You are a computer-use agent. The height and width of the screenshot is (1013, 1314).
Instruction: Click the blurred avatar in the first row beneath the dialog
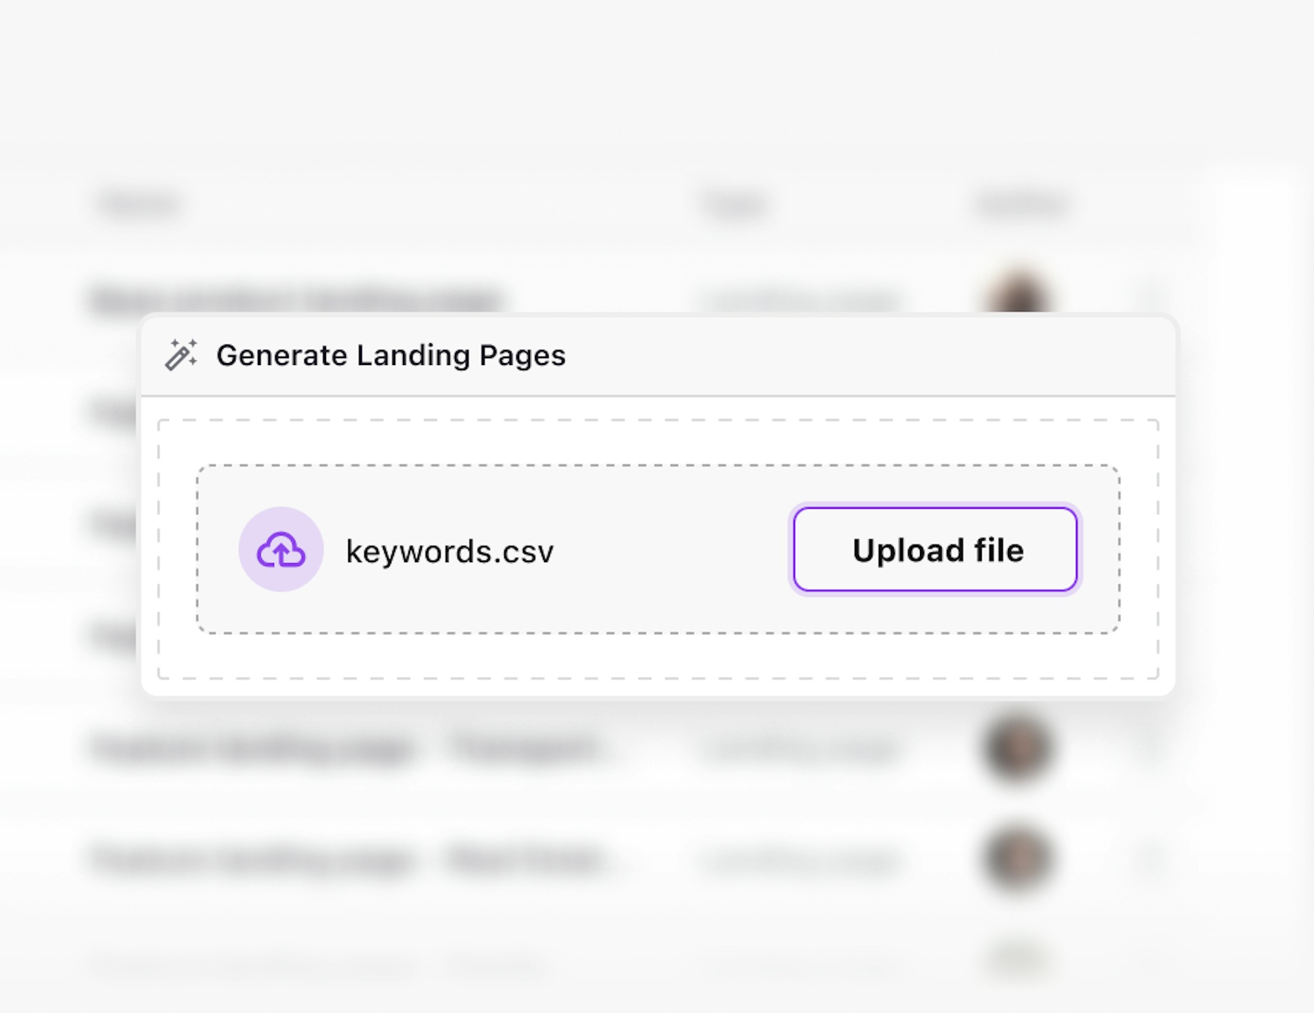pyautogui.click(x=1018, y=749)
